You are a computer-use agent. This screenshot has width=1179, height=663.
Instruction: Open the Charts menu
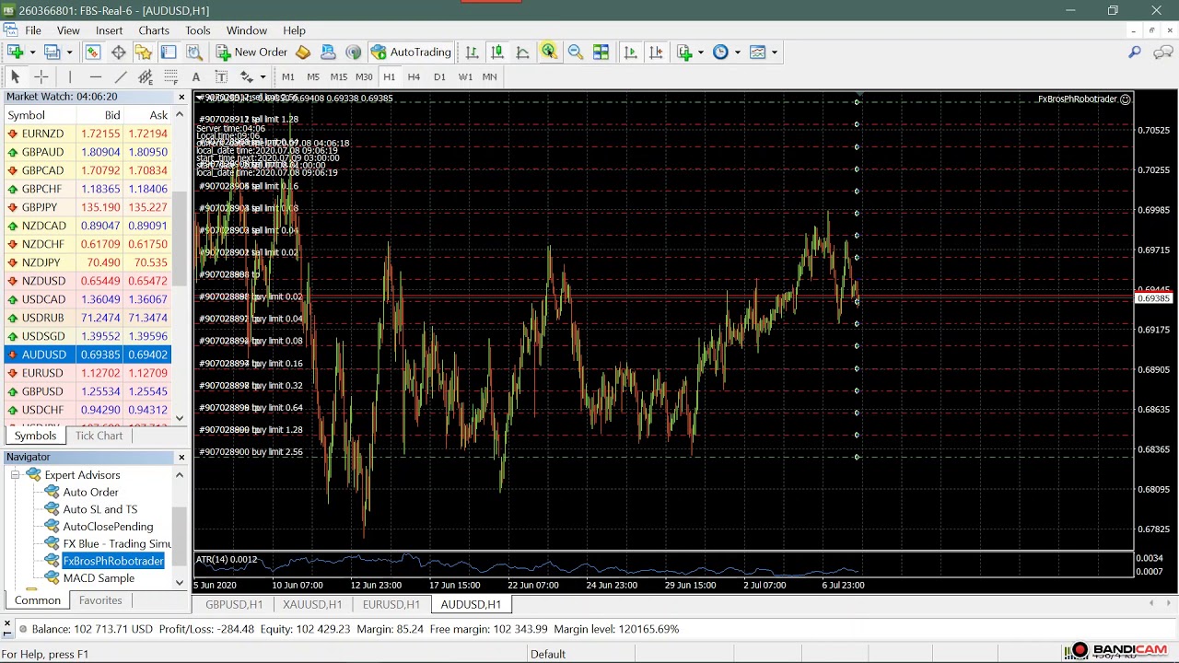click(154, 30)
